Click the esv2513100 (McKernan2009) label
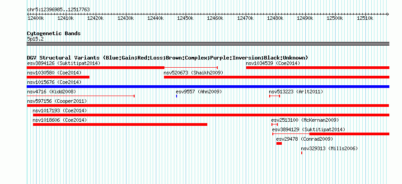402x184 pixels. 305,120
